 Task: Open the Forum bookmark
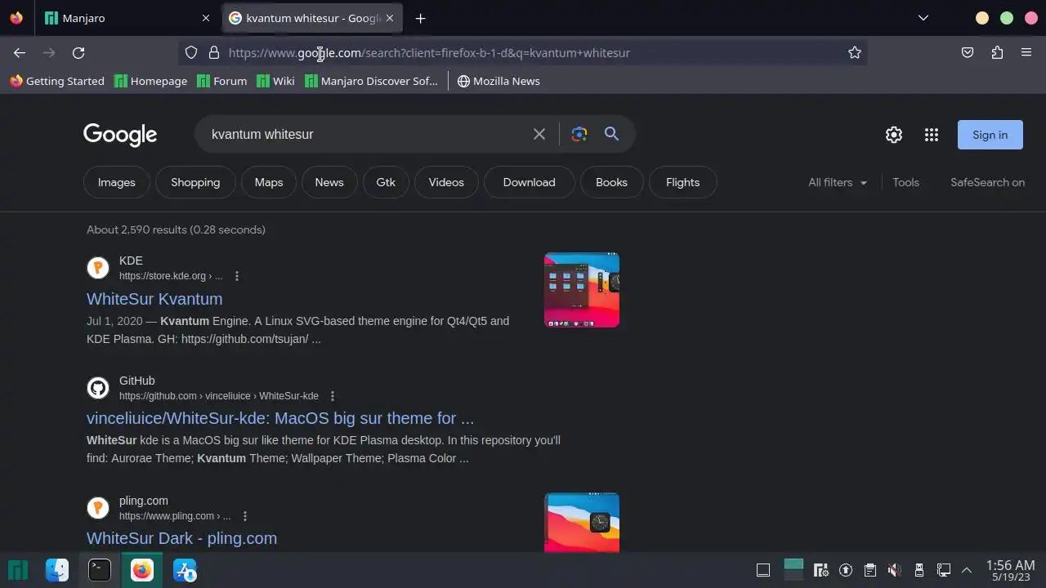click(x=222, y=81)
